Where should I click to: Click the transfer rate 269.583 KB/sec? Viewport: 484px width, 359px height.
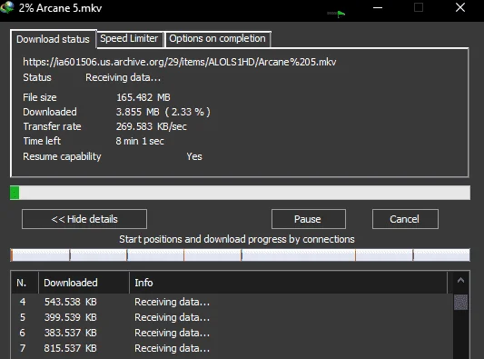point(152,126)
